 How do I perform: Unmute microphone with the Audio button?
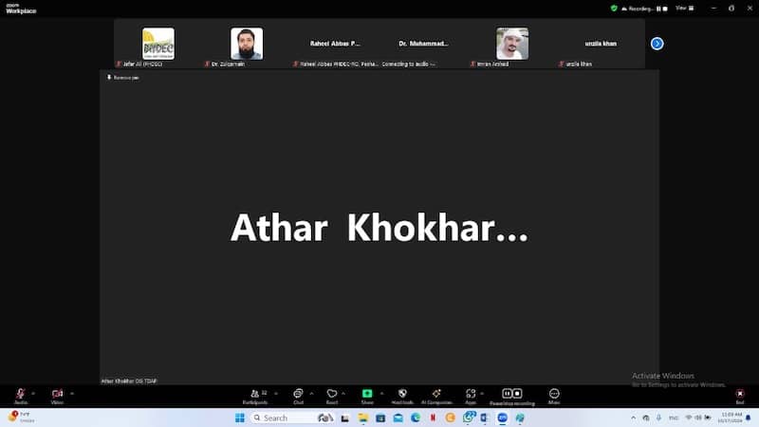click(20, 394)
